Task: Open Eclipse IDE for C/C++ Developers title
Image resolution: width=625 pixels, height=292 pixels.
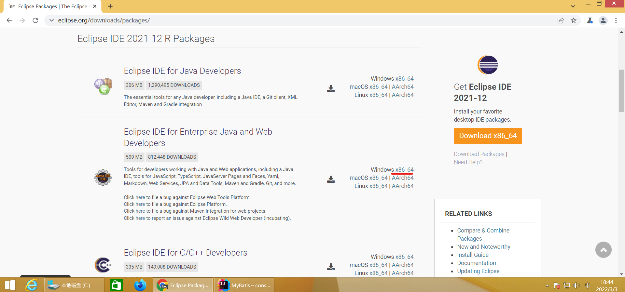Action: pos(186,253)
